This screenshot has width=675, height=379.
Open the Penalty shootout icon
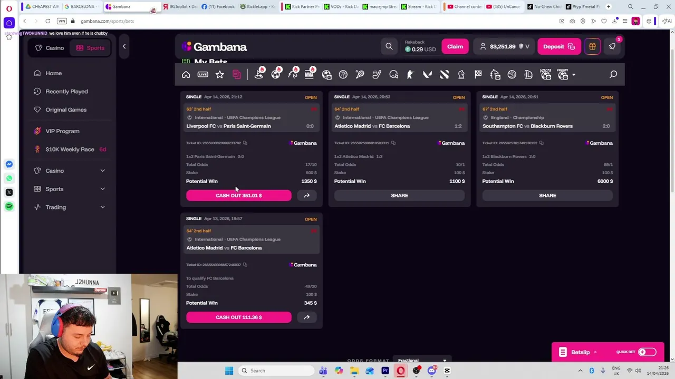563,74
